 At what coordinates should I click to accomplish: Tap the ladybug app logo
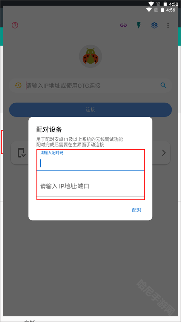90,56
